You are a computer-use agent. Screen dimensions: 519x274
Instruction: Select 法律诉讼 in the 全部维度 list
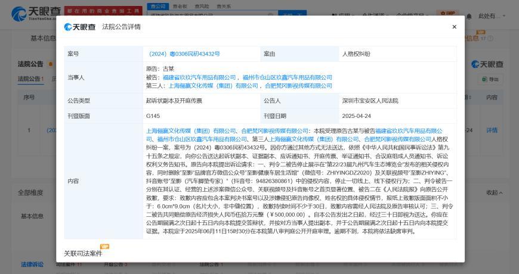point(32,264)
